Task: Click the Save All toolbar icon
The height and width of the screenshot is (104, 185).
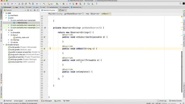Action: pos(5,4)
